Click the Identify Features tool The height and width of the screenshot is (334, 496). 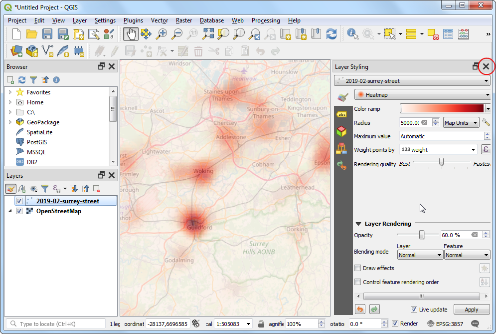click(x=353, y=34)
